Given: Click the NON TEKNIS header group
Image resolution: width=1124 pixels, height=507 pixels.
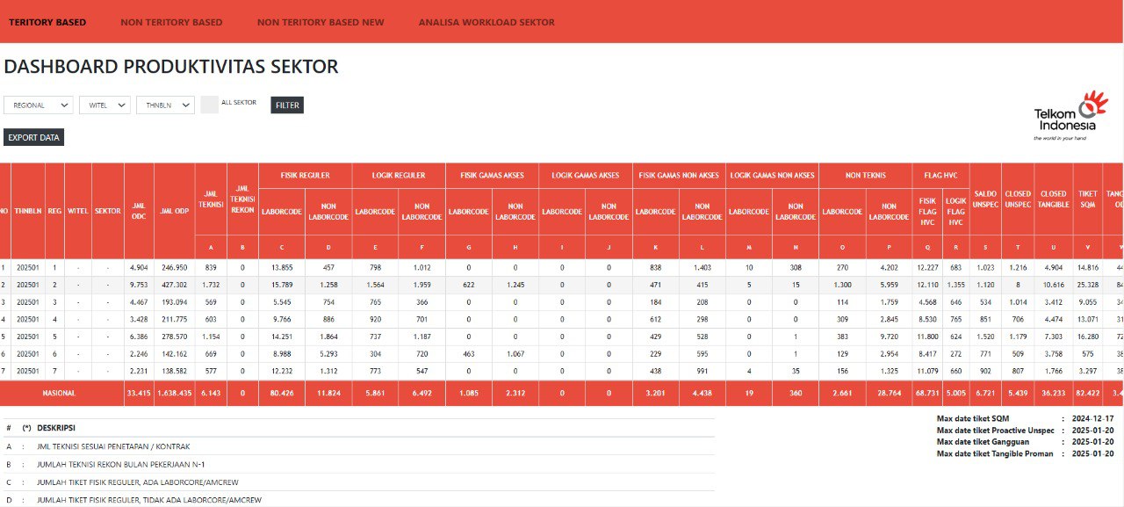Looking at the screenshot, I should (866, 175).
